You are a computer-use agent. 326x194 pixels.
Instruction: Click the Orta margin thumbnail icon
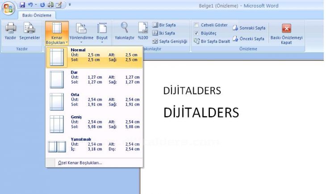[x=57, y=102]
